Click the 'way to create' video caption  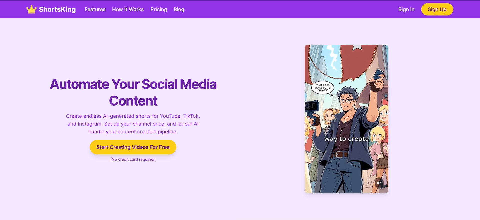(x=346, y=139)
